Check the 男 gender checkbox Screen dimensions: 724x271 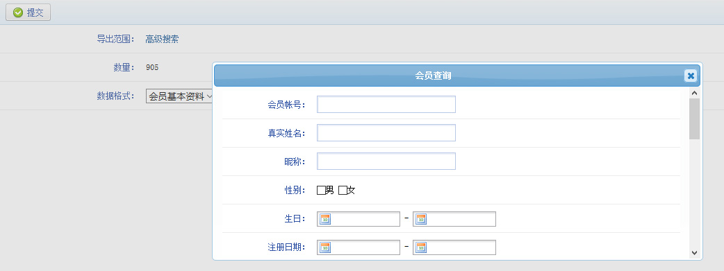(x=321, y=191)
